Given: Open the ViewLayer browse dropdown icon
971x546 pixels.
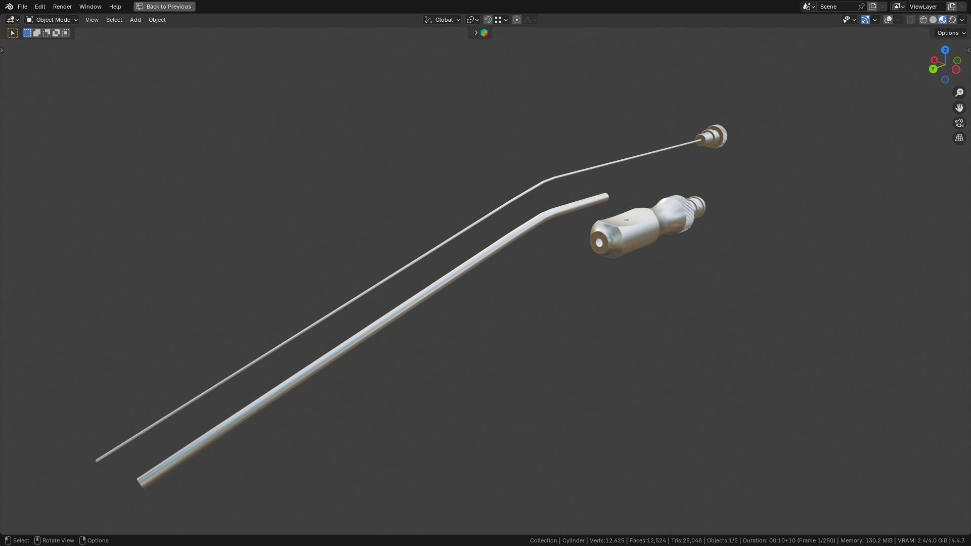Looking at the screenshot, I should click(899, 7).
